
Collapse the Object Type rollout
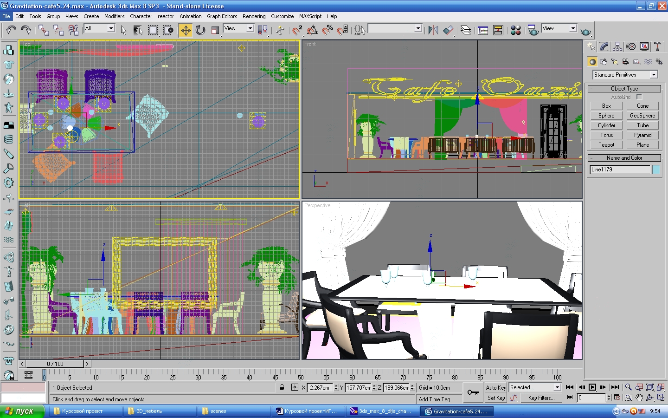[624, 89]
